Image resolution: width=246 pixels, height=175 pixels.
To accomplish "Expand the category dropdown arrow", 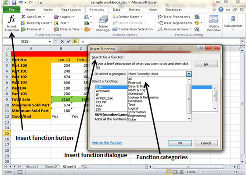I will tap(189, 74).
